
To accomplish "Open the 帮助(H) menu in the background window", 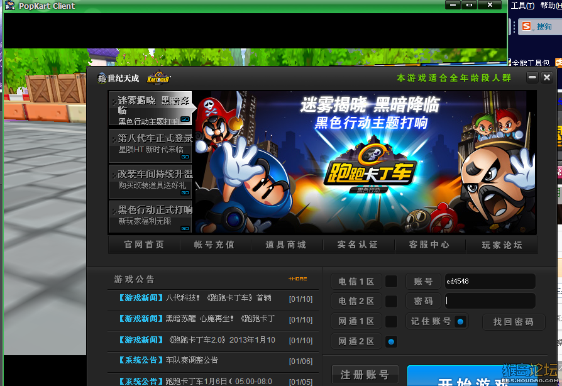I will coord(551,6).
